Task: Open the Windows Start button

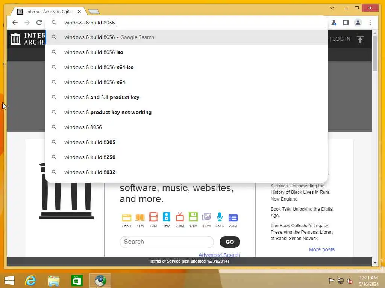Action: tap(9, 280)
